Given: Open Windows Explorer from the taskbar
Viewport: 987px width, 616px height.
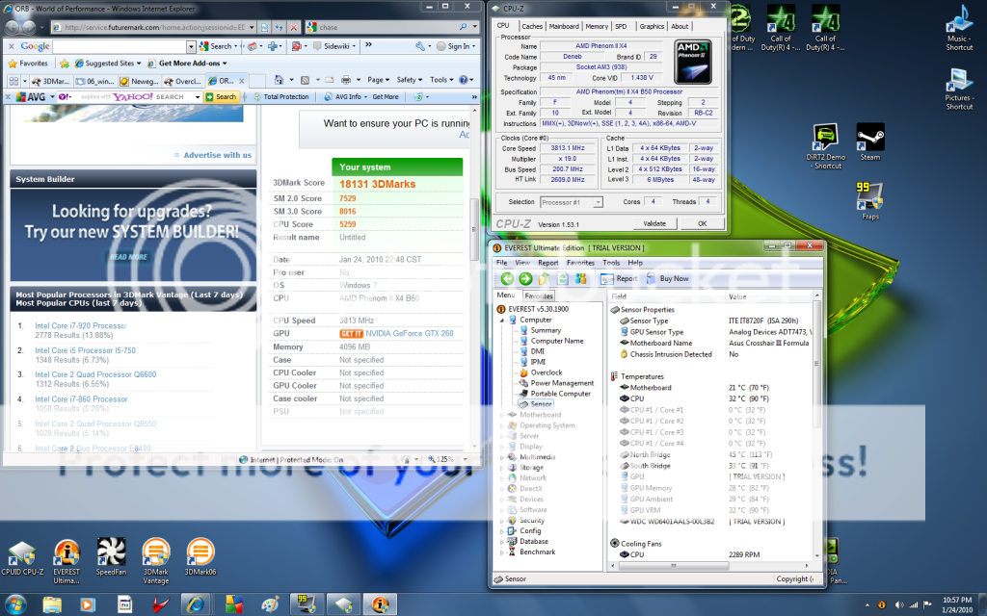Looking at the screenshot, I should point(52,604).
